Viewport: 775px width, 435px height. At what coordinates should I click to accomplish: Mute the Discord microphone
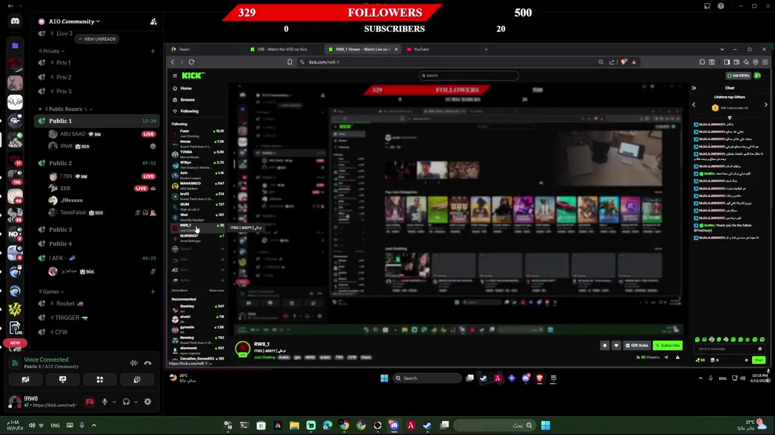tap(105, 402)
